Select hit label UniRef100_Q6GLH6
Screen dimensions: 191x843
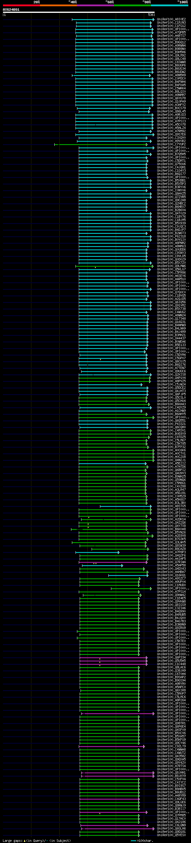[x=171, y=828]
